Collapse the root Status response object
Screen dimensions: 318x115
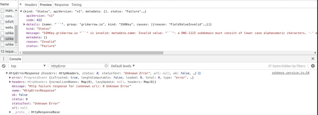click(21, 12)
